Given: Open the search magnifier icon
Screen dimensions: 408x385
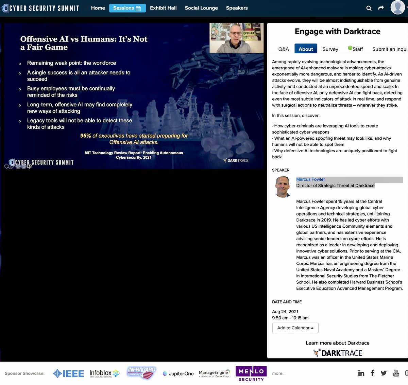Looking at the screenshot, I should click(x=369, y=8).
